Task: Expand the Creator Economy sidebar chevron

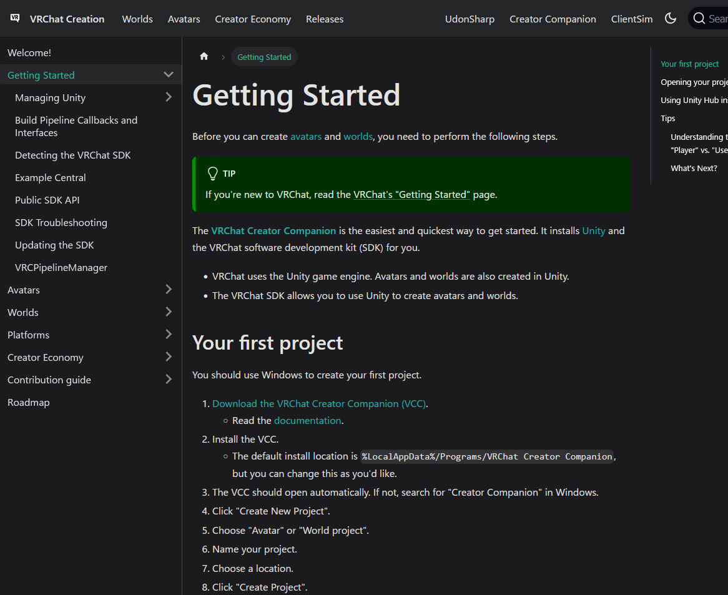Action: [169, 357]
